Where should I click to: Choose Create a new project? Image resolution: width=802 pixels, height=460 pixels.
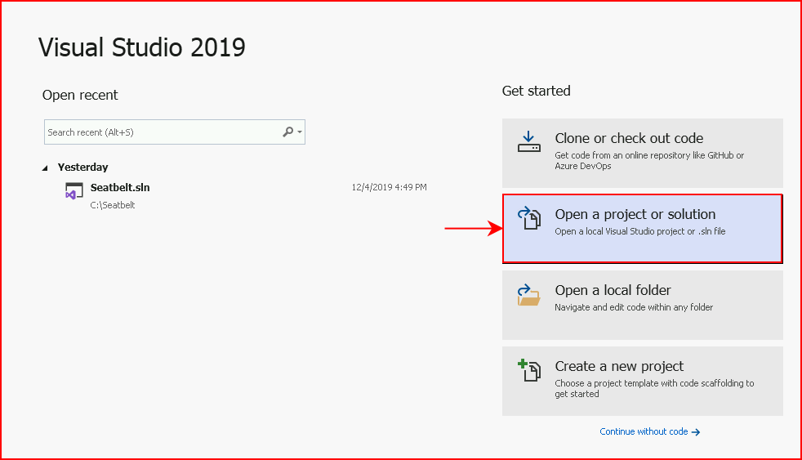643,382
